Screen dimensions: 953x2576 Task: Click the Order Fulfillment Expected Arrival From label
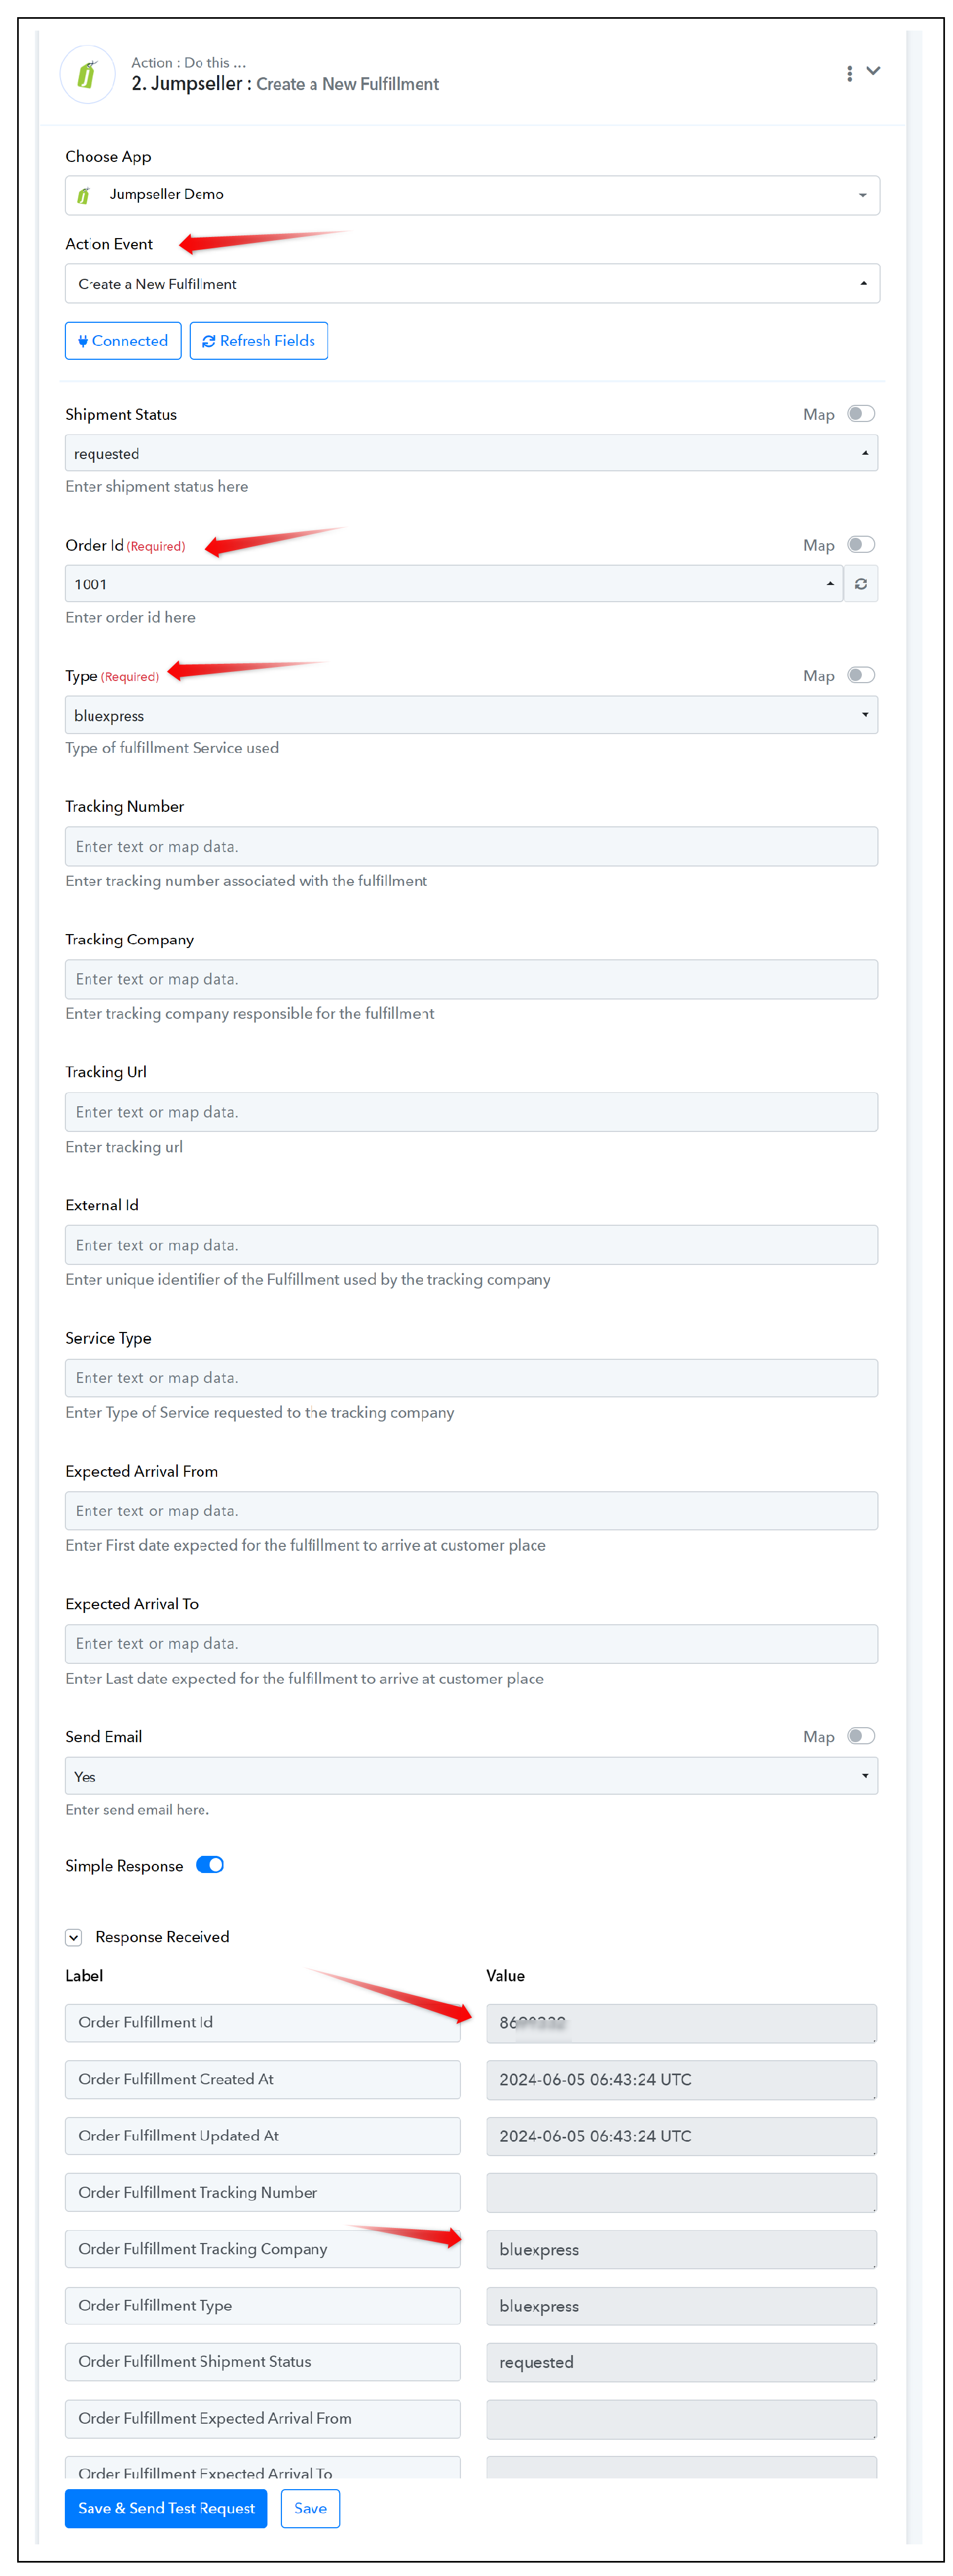point(263,2419)
